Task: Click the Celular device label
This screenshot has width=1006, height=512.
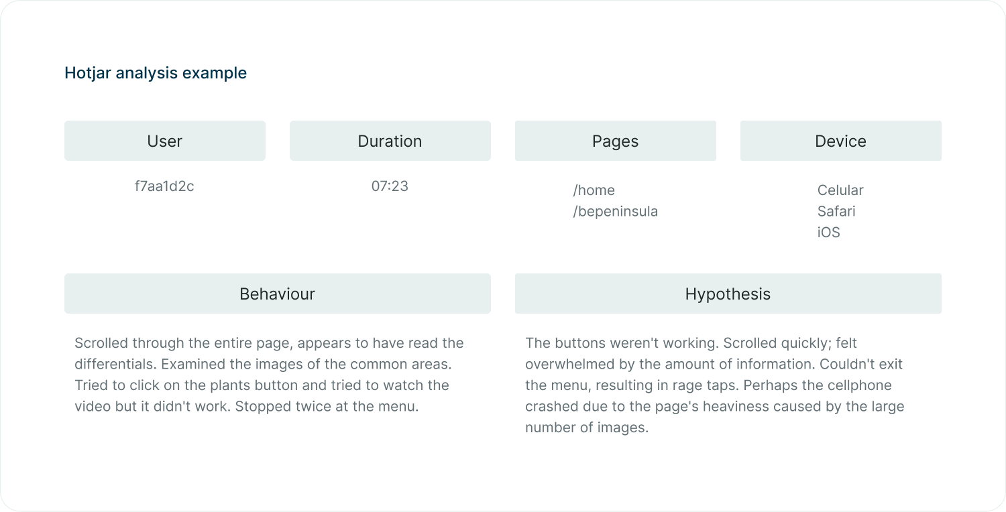Action: [840, 190]
